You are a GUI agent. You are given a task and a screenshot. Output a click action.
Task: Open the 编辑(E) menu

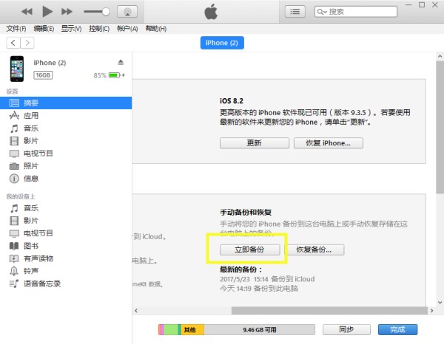(x=44, y=29)
